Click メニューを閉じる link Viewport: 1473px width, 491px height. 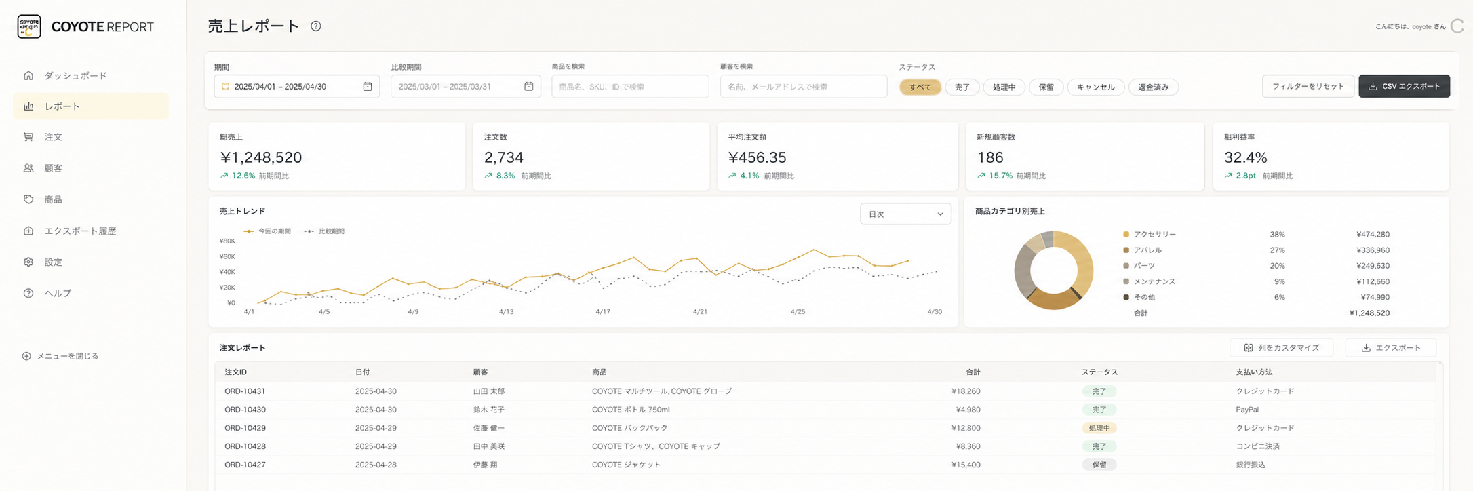60,356
